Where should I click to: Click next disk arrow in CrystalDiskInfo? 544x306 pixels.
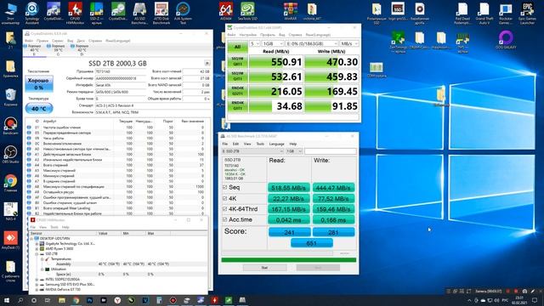click(207, 63)
